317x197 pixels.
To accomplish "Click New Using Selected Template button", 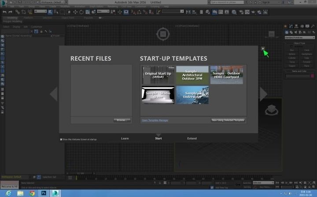I will [x=228, y=120].
